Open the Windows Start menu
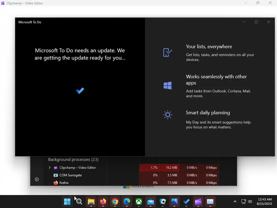Image resolution: width=277 pixels, height=208 pixels. [67, 201]
